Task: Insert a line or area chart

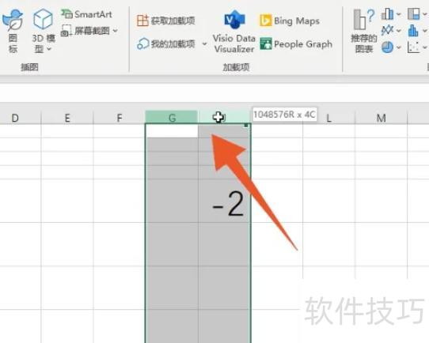Action: tap(387, 31)
